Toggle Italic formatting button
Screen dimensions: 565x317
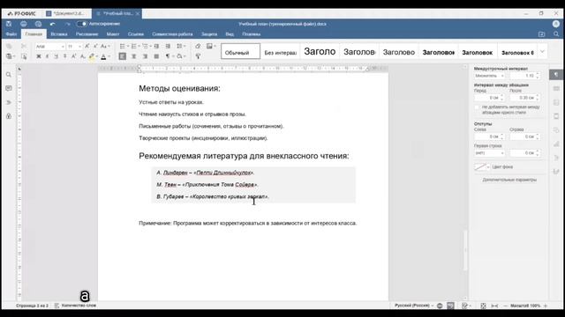point(47,56)
